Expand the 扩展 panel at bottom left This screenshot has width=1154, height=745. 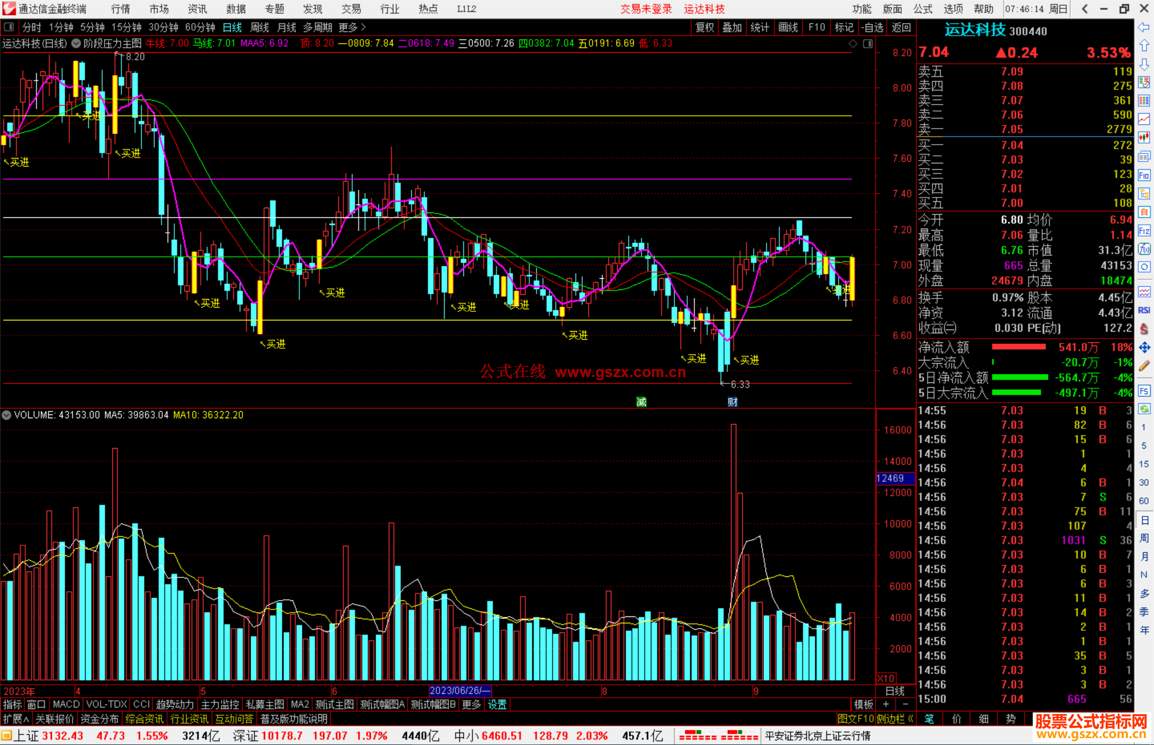(x=15, y=719)
